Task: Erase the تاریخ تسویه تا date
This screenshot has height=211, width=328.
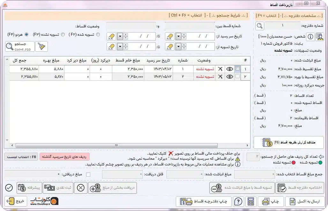Action: point(111,47)
